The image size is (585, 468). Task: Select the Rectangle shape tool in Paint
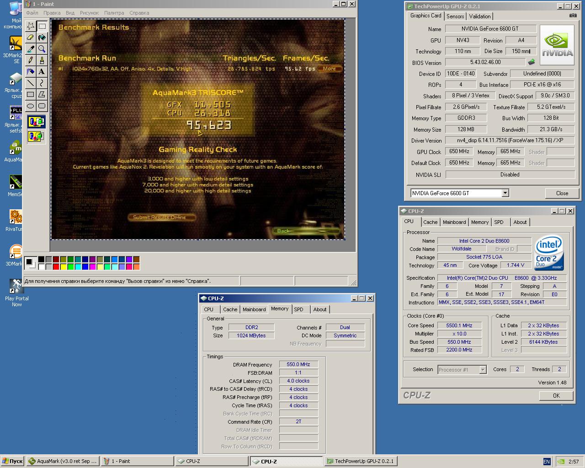coord(30,95)
